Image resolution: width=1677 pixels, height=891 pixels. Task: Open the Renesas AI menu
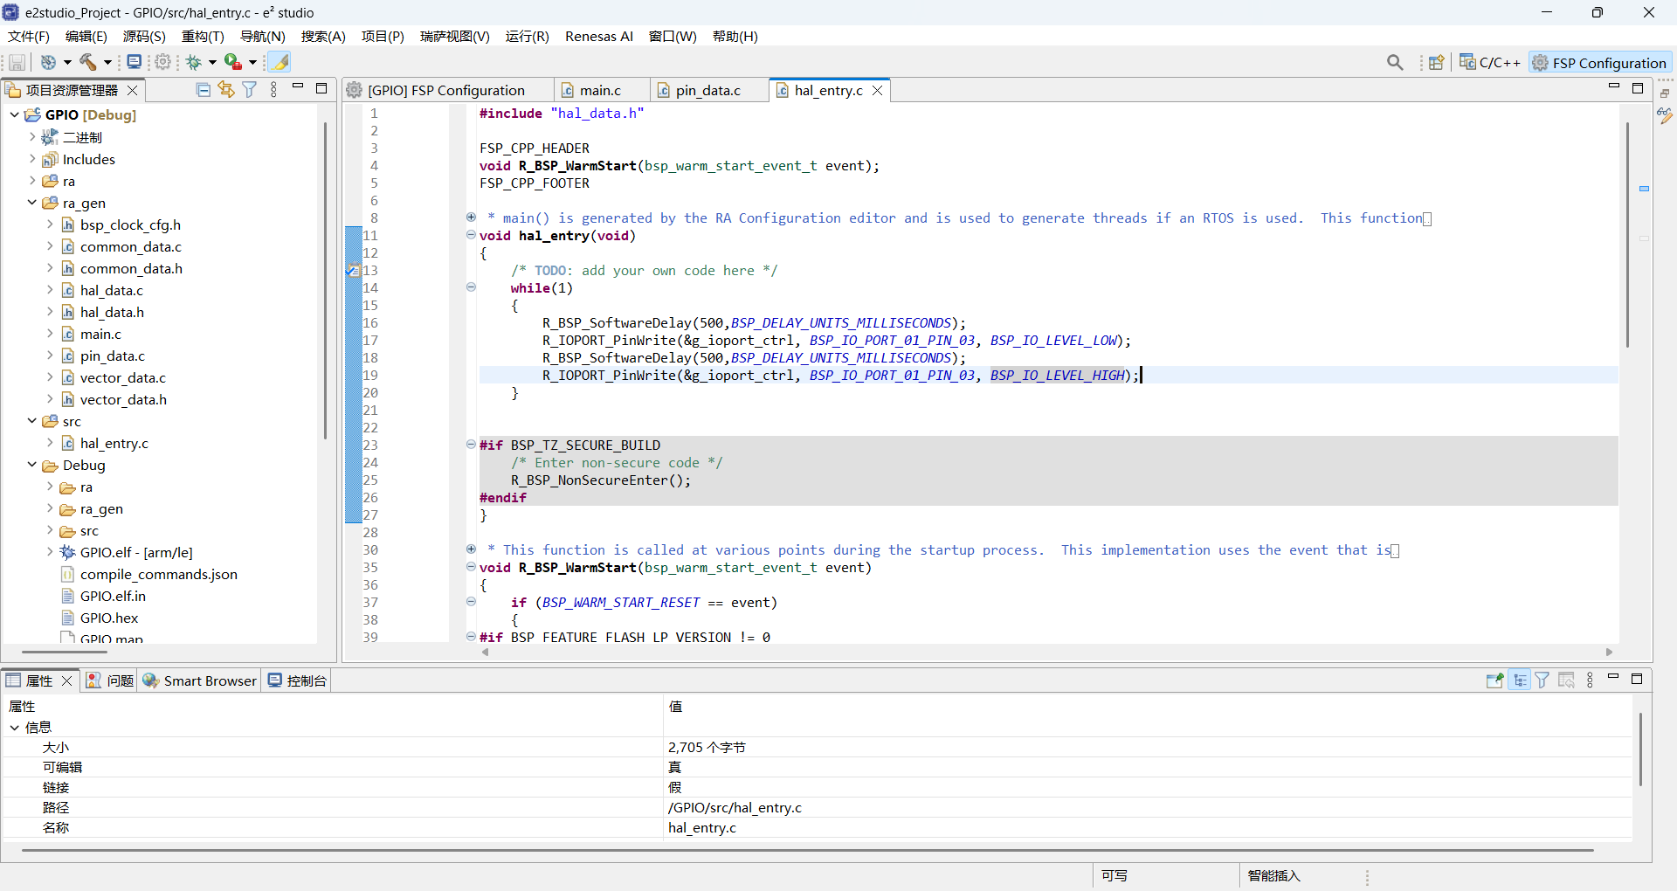598,36
